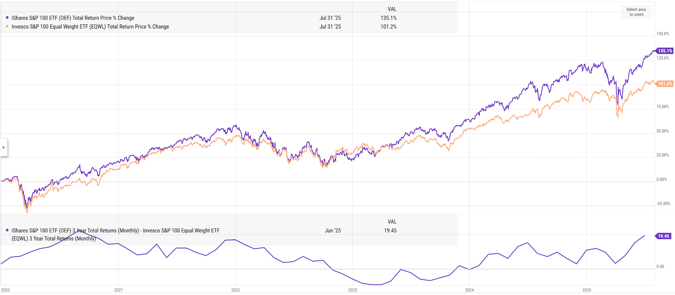Screen dimensions: 675x295
Task: Click the 25.00% y-axis label
Action: (x=663, y=155)
